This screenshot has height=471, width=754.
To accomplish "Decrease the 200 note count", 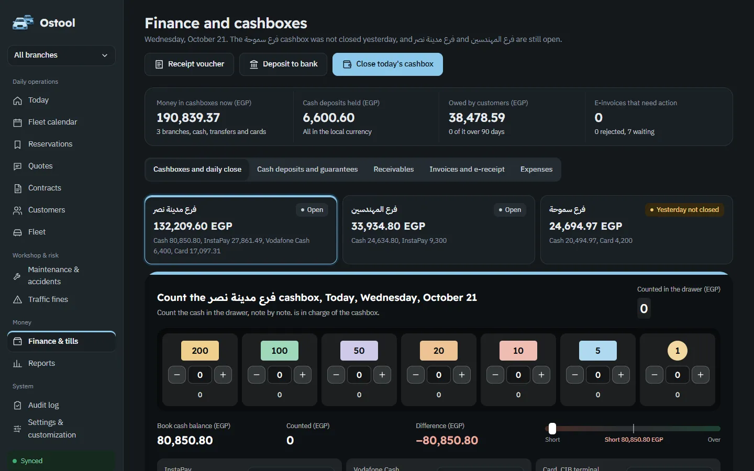I will point(177,375).
